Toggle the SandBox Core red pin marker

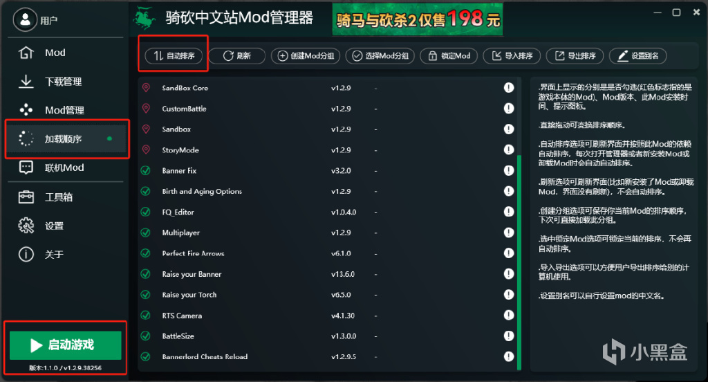tap(146, 88)
